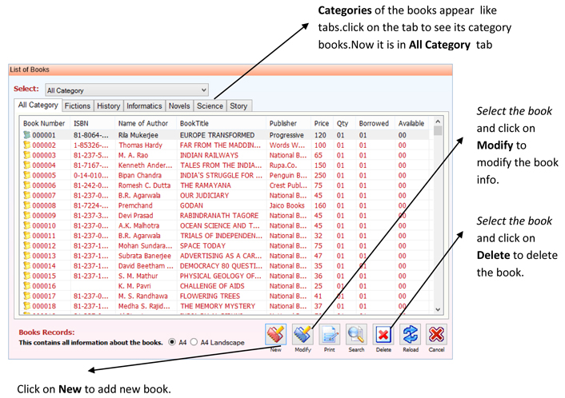Switch to the History tab
Screen dimensions: 565x398
click(x=109, y=105)
